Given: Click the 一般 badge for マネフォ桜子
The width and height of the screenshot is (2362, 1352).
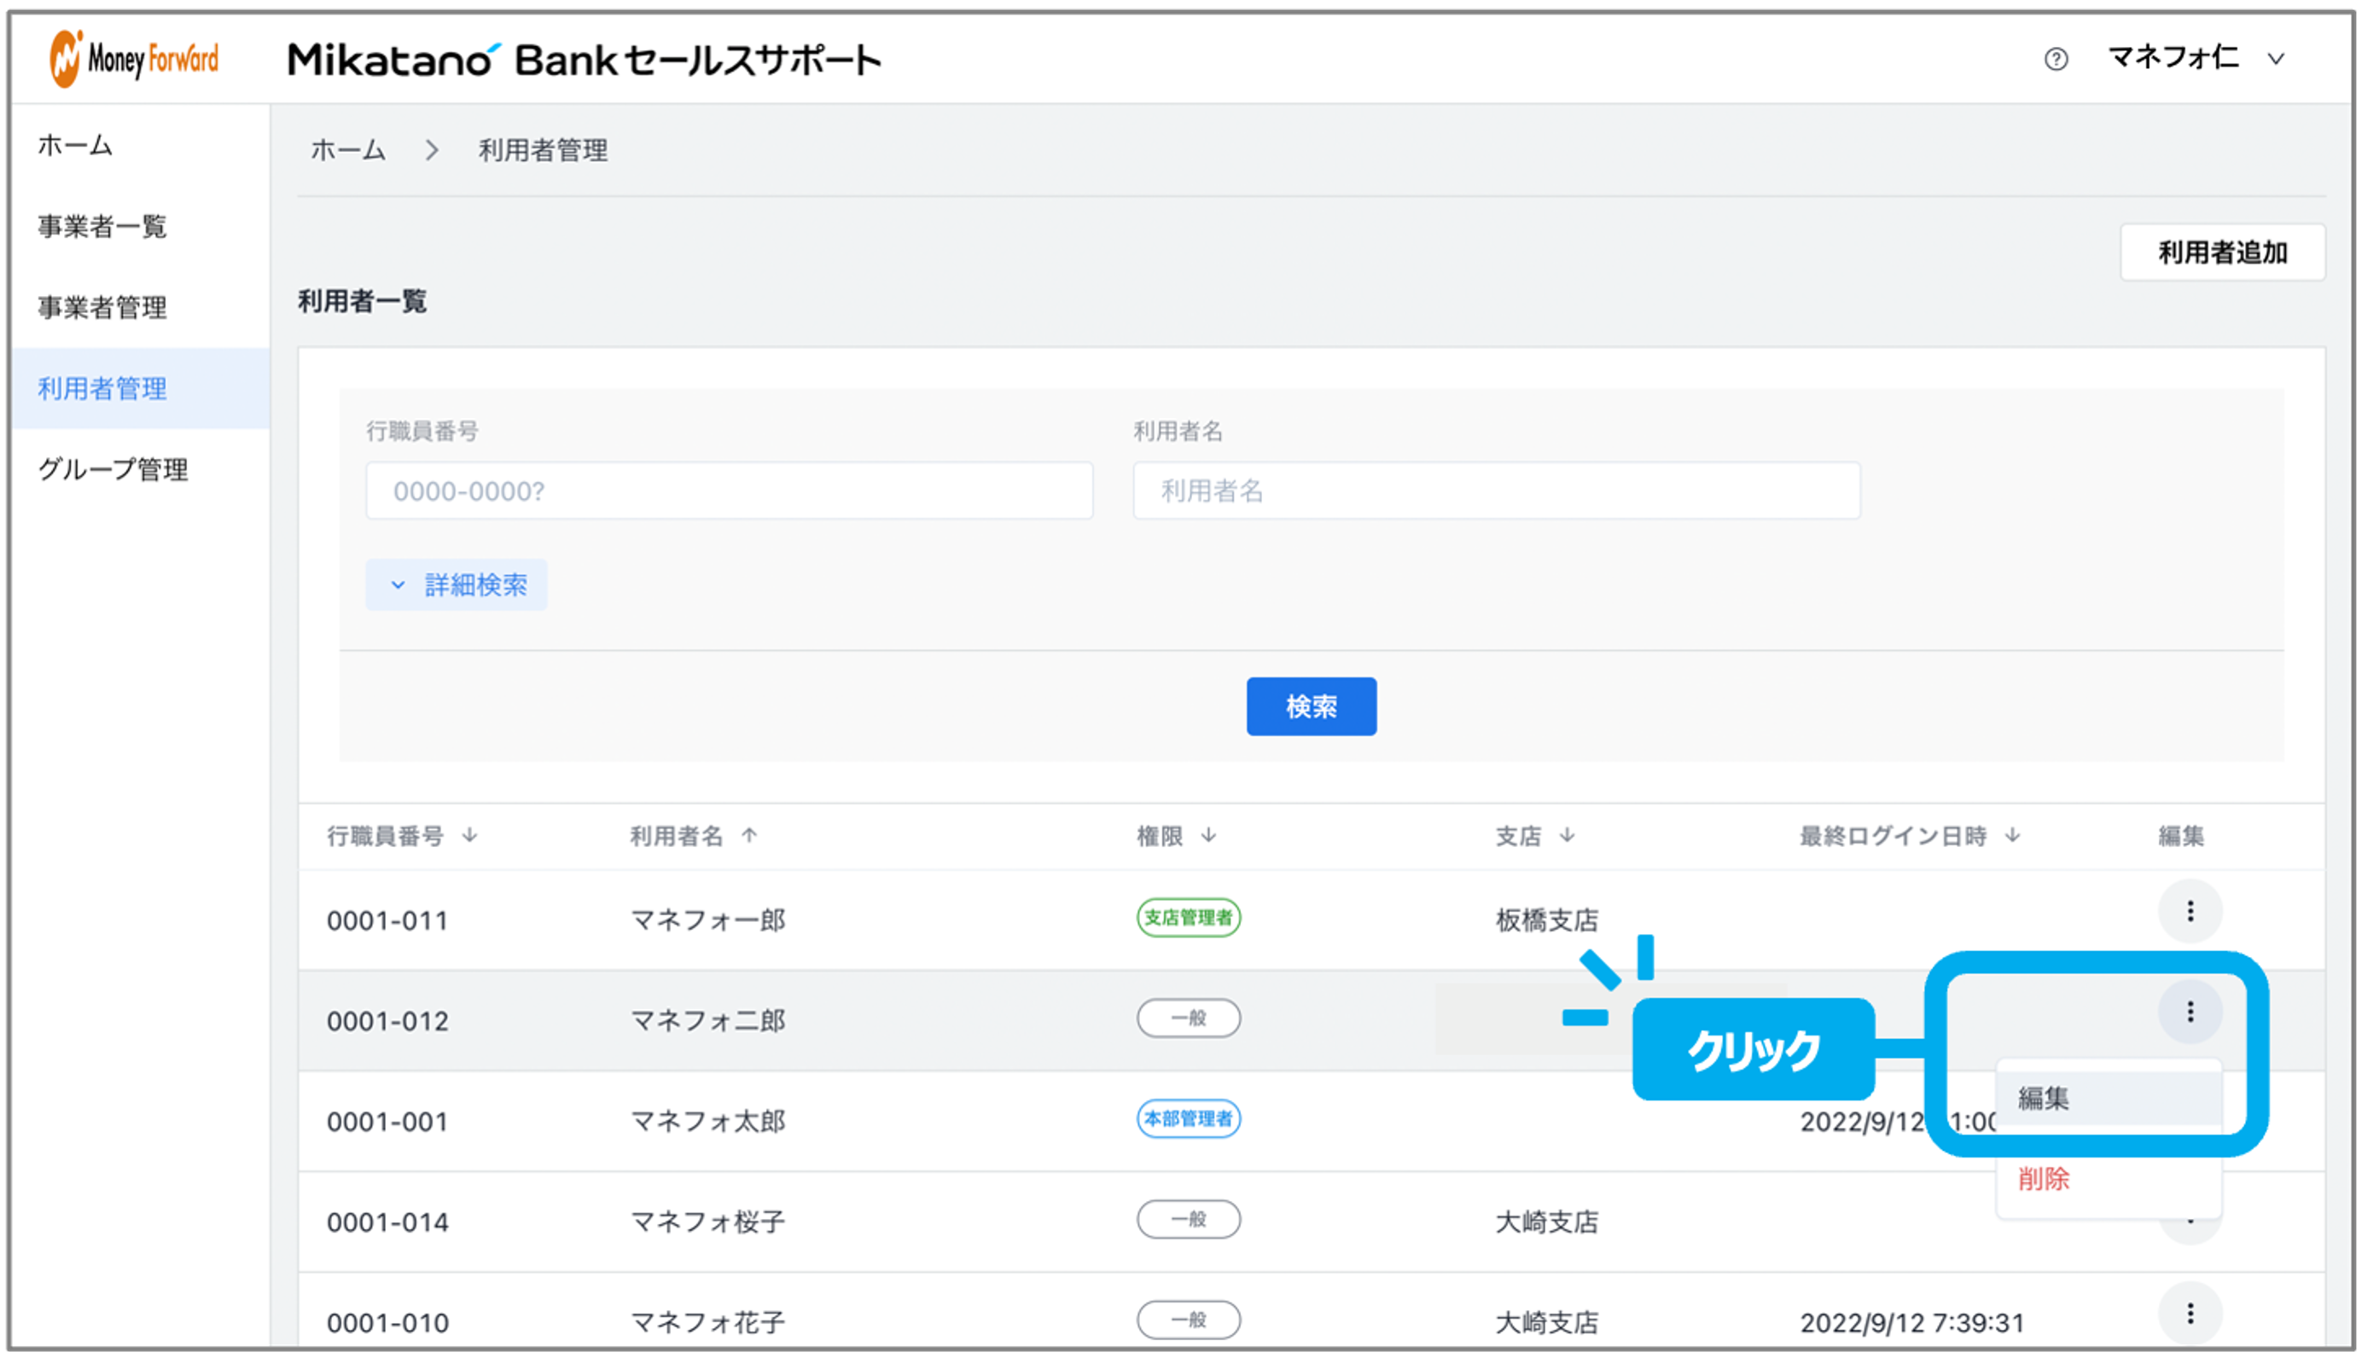Looking at the screenshot, I should [1188, 1219].
